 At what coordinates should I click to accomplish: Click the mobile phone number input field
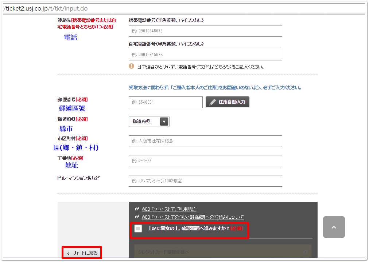[x=205, y=31]
